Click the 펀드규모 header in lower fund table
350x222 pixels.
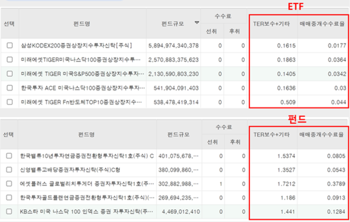(178, 135)
